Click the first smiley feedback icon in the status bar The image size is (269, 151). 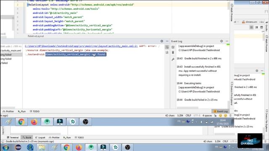coord(220,116)
